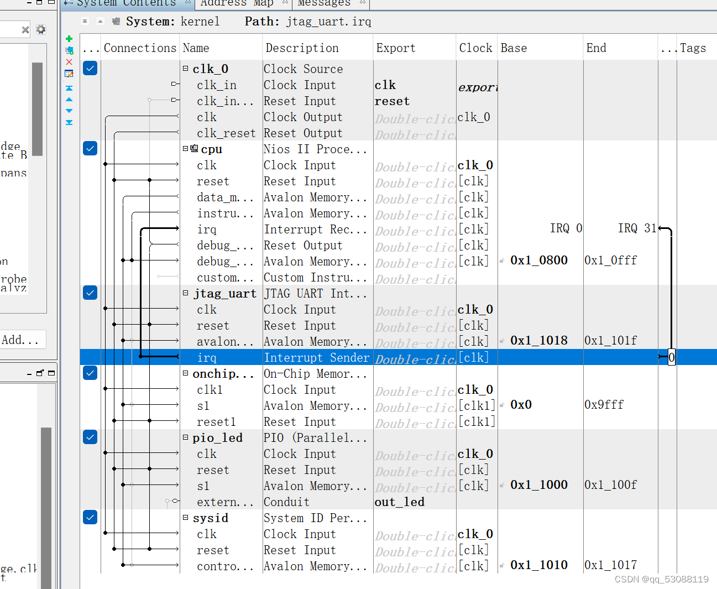This screenshot has width=717, height=589.
Task: Collapse the onchip memory tree node
Action: [x=186, y=373]
